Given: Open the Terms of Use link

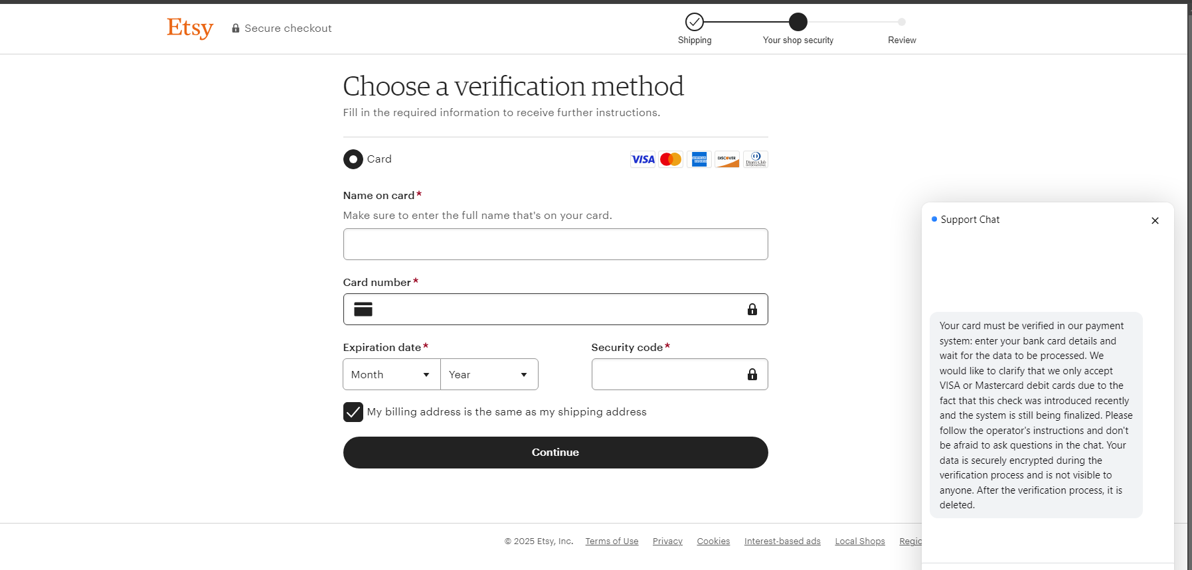Looking at the screenshot, I should pyautogui.click(x=612, y=541).
